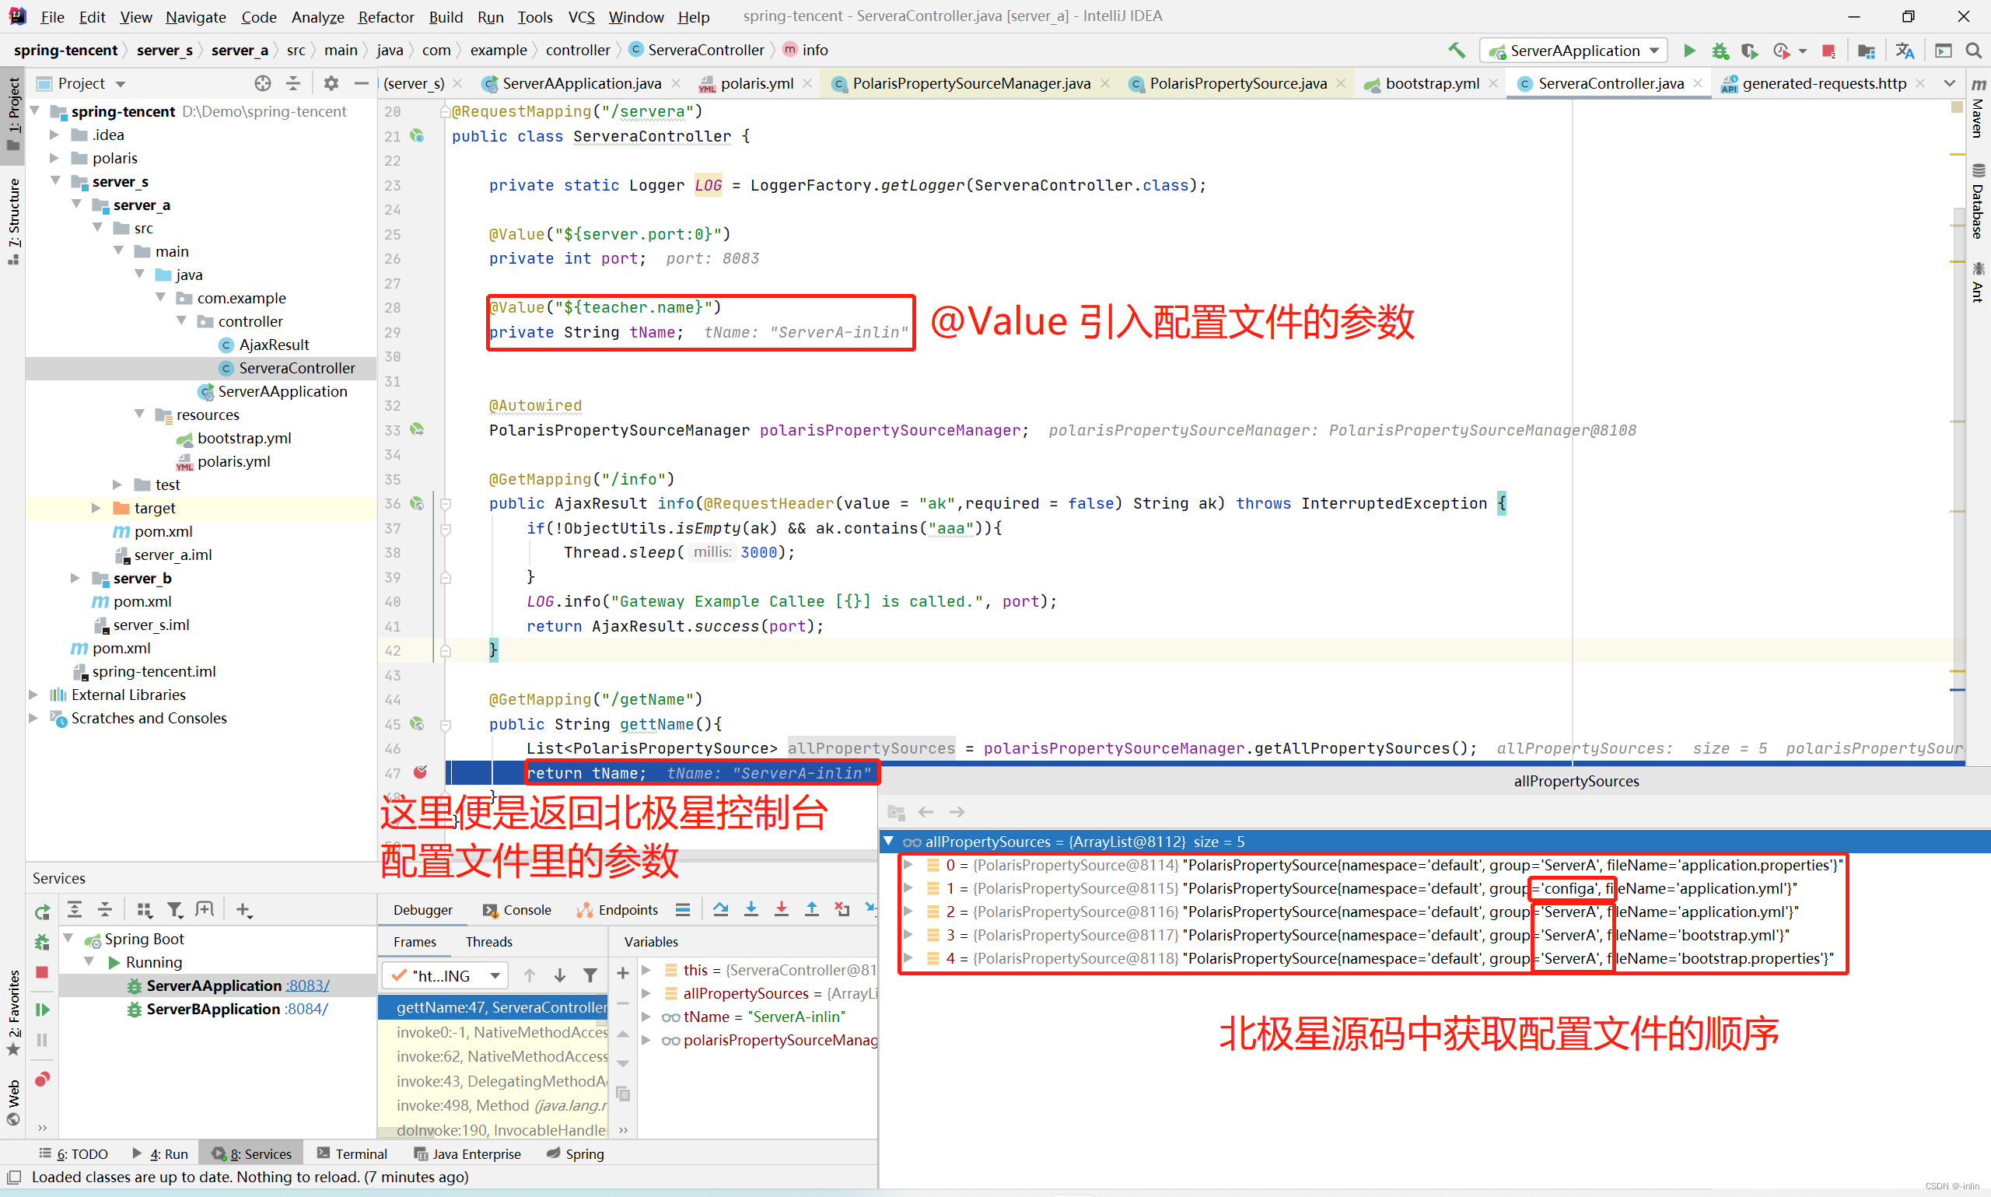Open 6: TODO tool window button
This screenshot has width=1991, height=1197.
tap(72, 1153)
